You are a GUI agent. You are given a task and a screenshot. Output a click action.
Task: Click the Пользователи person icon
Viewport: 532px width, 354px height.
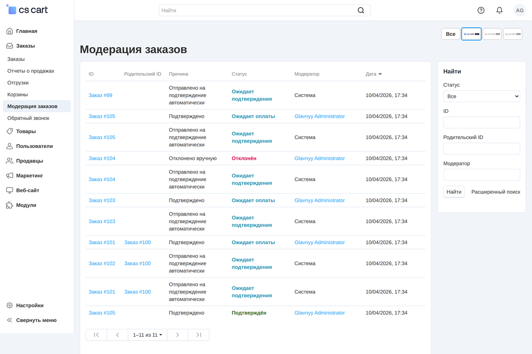pos(10,146)
